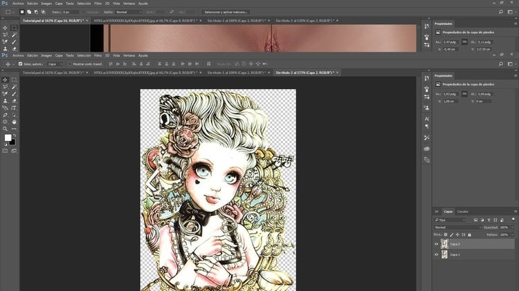Image resolution: width=519 pixels, height=291 pixels.
Task: Switch to the Canales tab
Action: [x=462, y=212]
